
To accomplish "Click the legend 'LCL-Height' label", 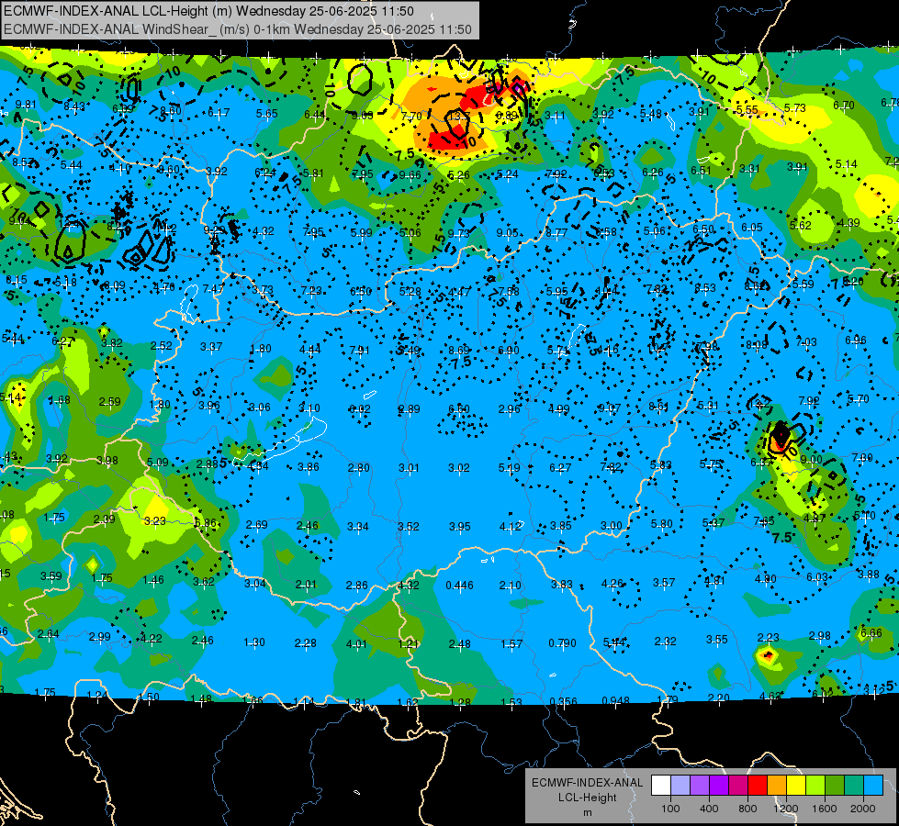I will [587, 798].
